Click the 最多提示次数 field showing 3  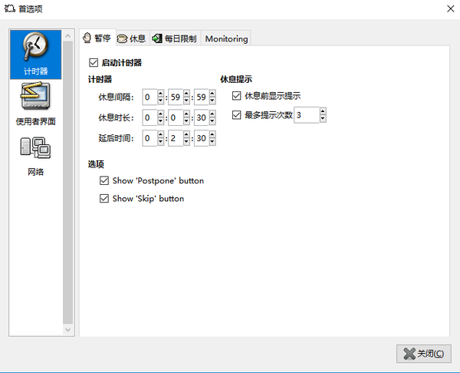[x=307, y=115]
